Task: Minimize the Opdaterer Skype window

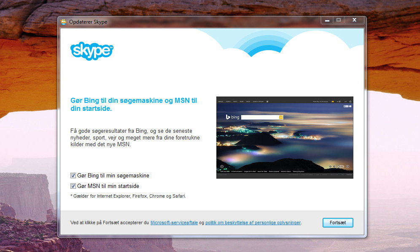Action: [327, 20]
